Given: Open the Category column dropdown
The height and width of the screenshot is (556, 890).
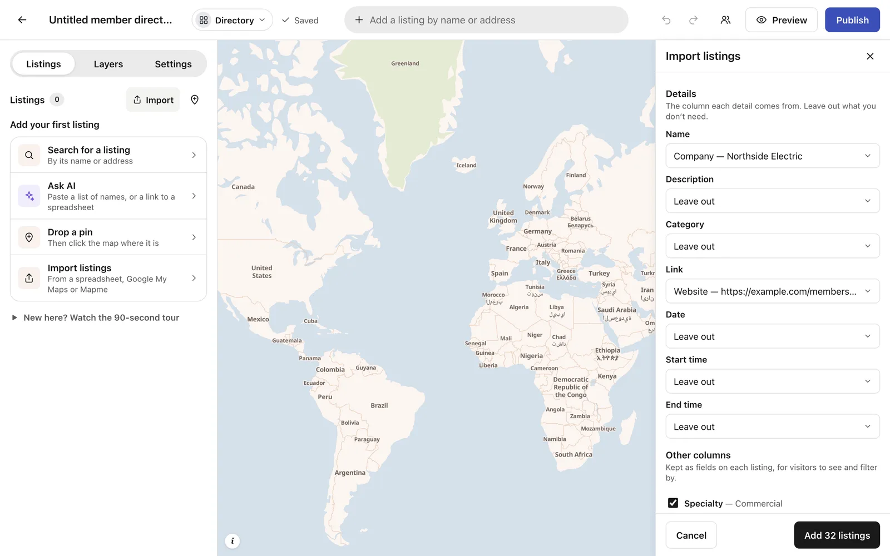Looking at the screenshot, I should [x=773, y=246].
